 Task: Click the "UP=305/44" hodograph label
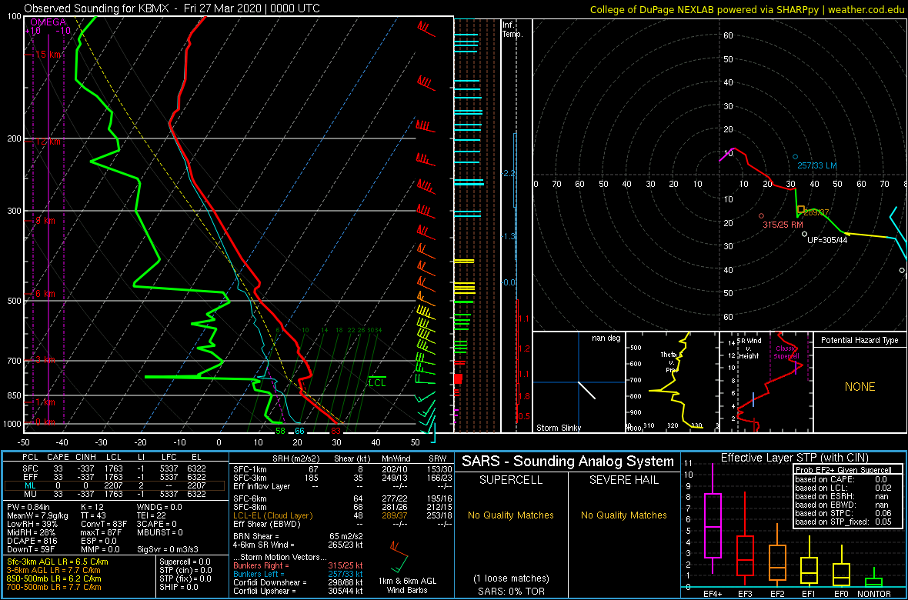pos(828,240)
